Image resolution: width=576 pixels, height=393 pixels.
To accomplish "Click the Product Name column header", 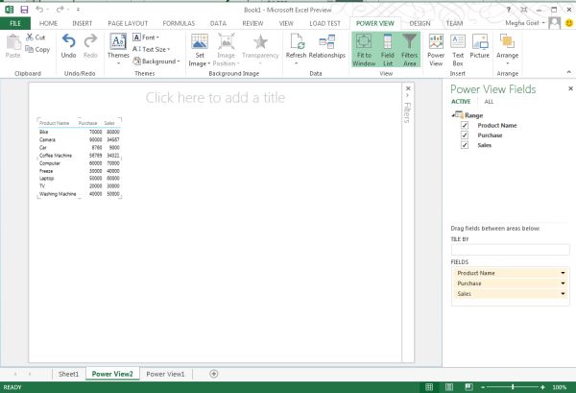I will point(55,123).
